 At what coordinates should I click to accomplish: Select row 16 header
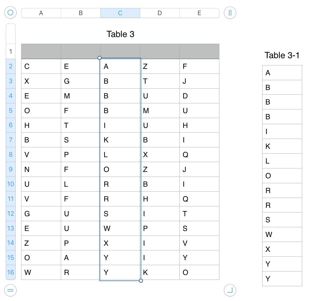(11, 272)
